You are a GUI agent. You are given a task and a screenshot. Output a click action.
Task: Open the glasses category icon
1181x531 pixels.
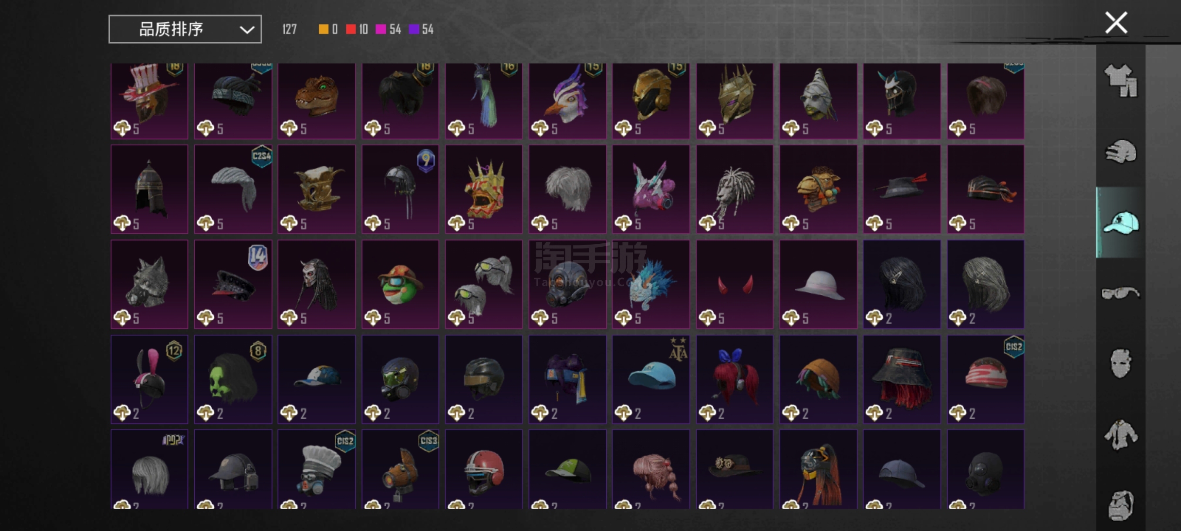point(1120,293)
